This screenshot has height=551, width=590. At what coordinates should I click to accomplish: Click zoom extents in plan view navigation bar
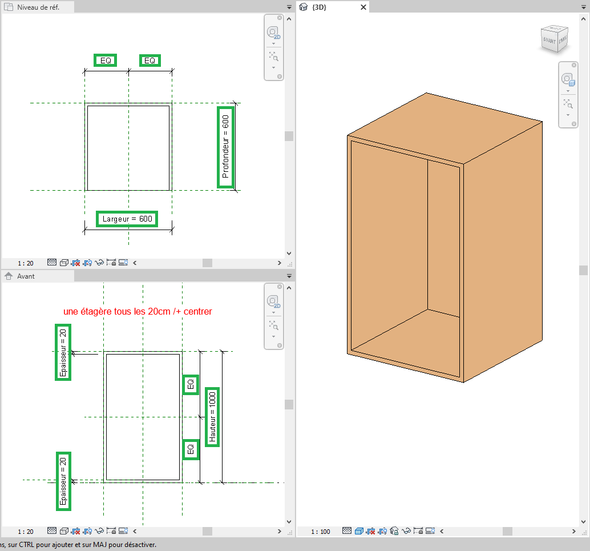tap(273, 55)
